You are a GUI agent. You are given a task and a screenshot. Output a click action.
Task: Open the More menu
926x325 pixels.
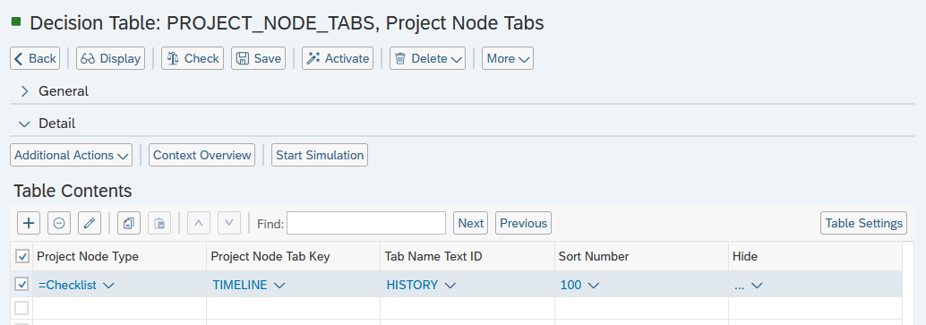click(x=508, y=58)
